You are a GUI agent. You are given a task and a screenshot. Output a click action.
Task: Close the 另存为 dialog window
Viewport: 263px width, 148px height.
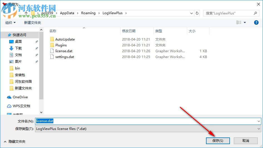click(x=259, y=4)
